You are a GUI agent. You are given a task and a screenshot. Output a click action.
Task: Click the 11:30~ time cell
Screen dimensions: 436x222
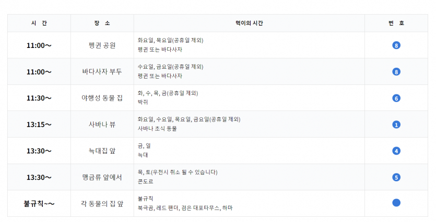[39, 98]
